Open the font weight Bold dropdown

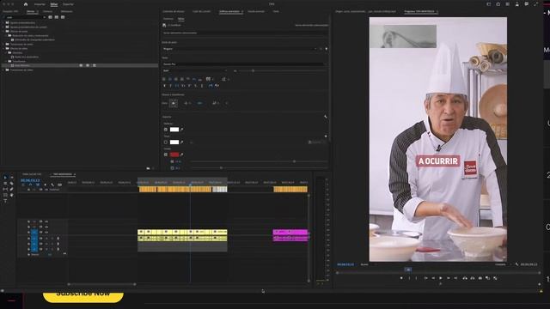[195, 70]
